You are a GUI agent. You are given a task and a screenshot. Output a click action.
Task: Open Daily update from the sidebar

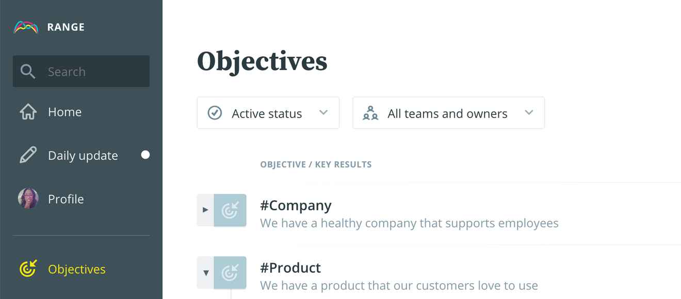tap(83, 156)
